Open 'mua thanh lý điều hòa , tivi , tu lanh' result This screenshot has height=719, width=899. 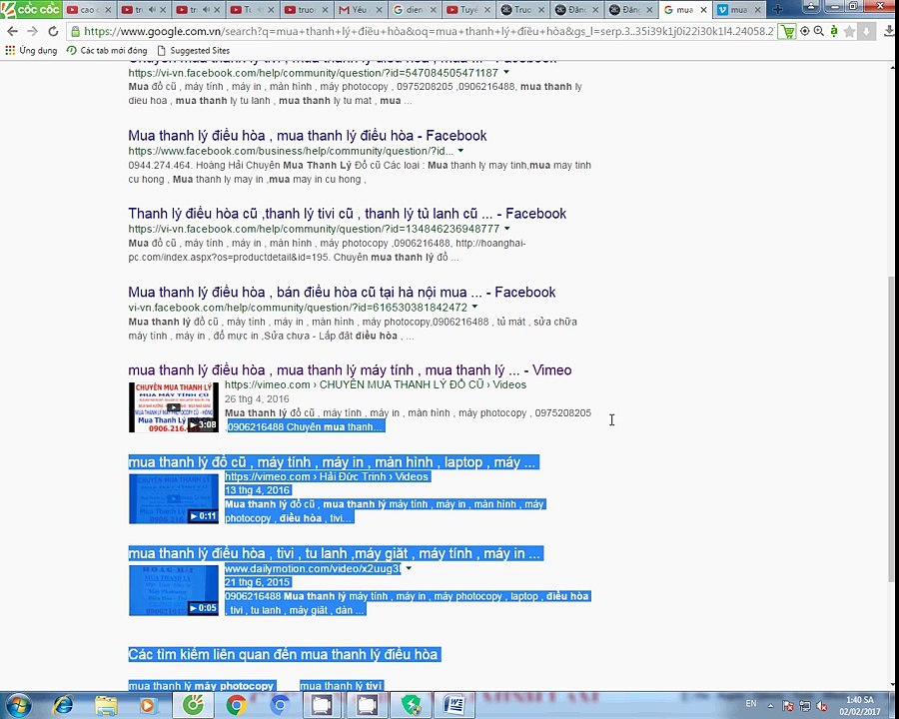pos(335,553)
